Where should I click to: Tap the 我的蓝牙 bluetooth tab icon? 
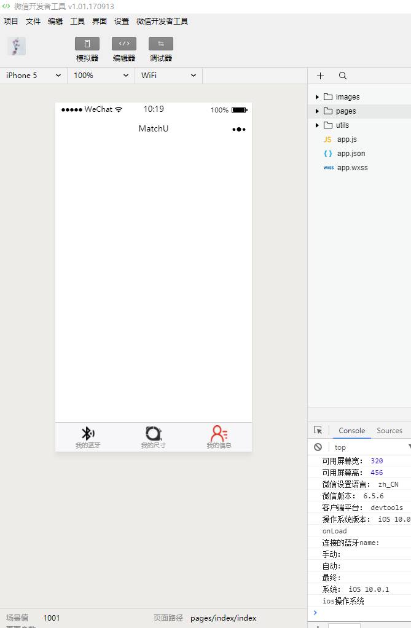tap(88, 433)
